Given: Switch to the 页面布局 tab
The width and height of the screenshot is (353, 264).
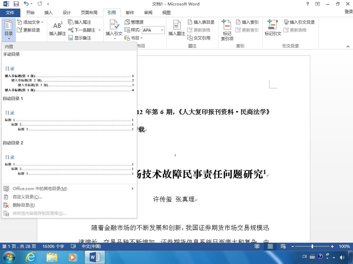Looking at the screenshot, I should [x=89, y=13].
